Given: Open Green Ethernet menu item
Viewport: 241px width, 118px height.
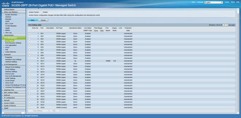Looking at the screenshot, I should pos(11,52).
